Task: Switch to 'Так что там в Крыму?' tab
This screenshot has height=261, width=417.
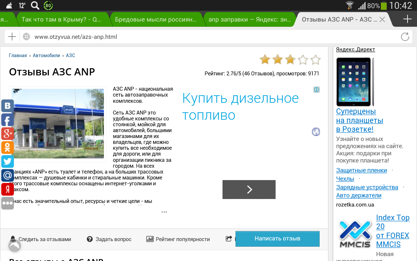Action: click(61, 20)
